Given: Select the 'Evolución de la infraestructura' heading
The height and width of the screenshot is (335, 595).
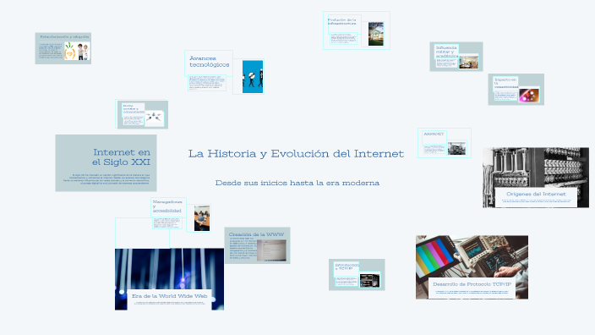Looking at the screenshot, I should pyautogui.click(x=342, y=22).
